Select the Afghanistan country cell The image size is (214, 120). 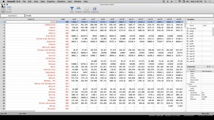[x=31, y=25]
